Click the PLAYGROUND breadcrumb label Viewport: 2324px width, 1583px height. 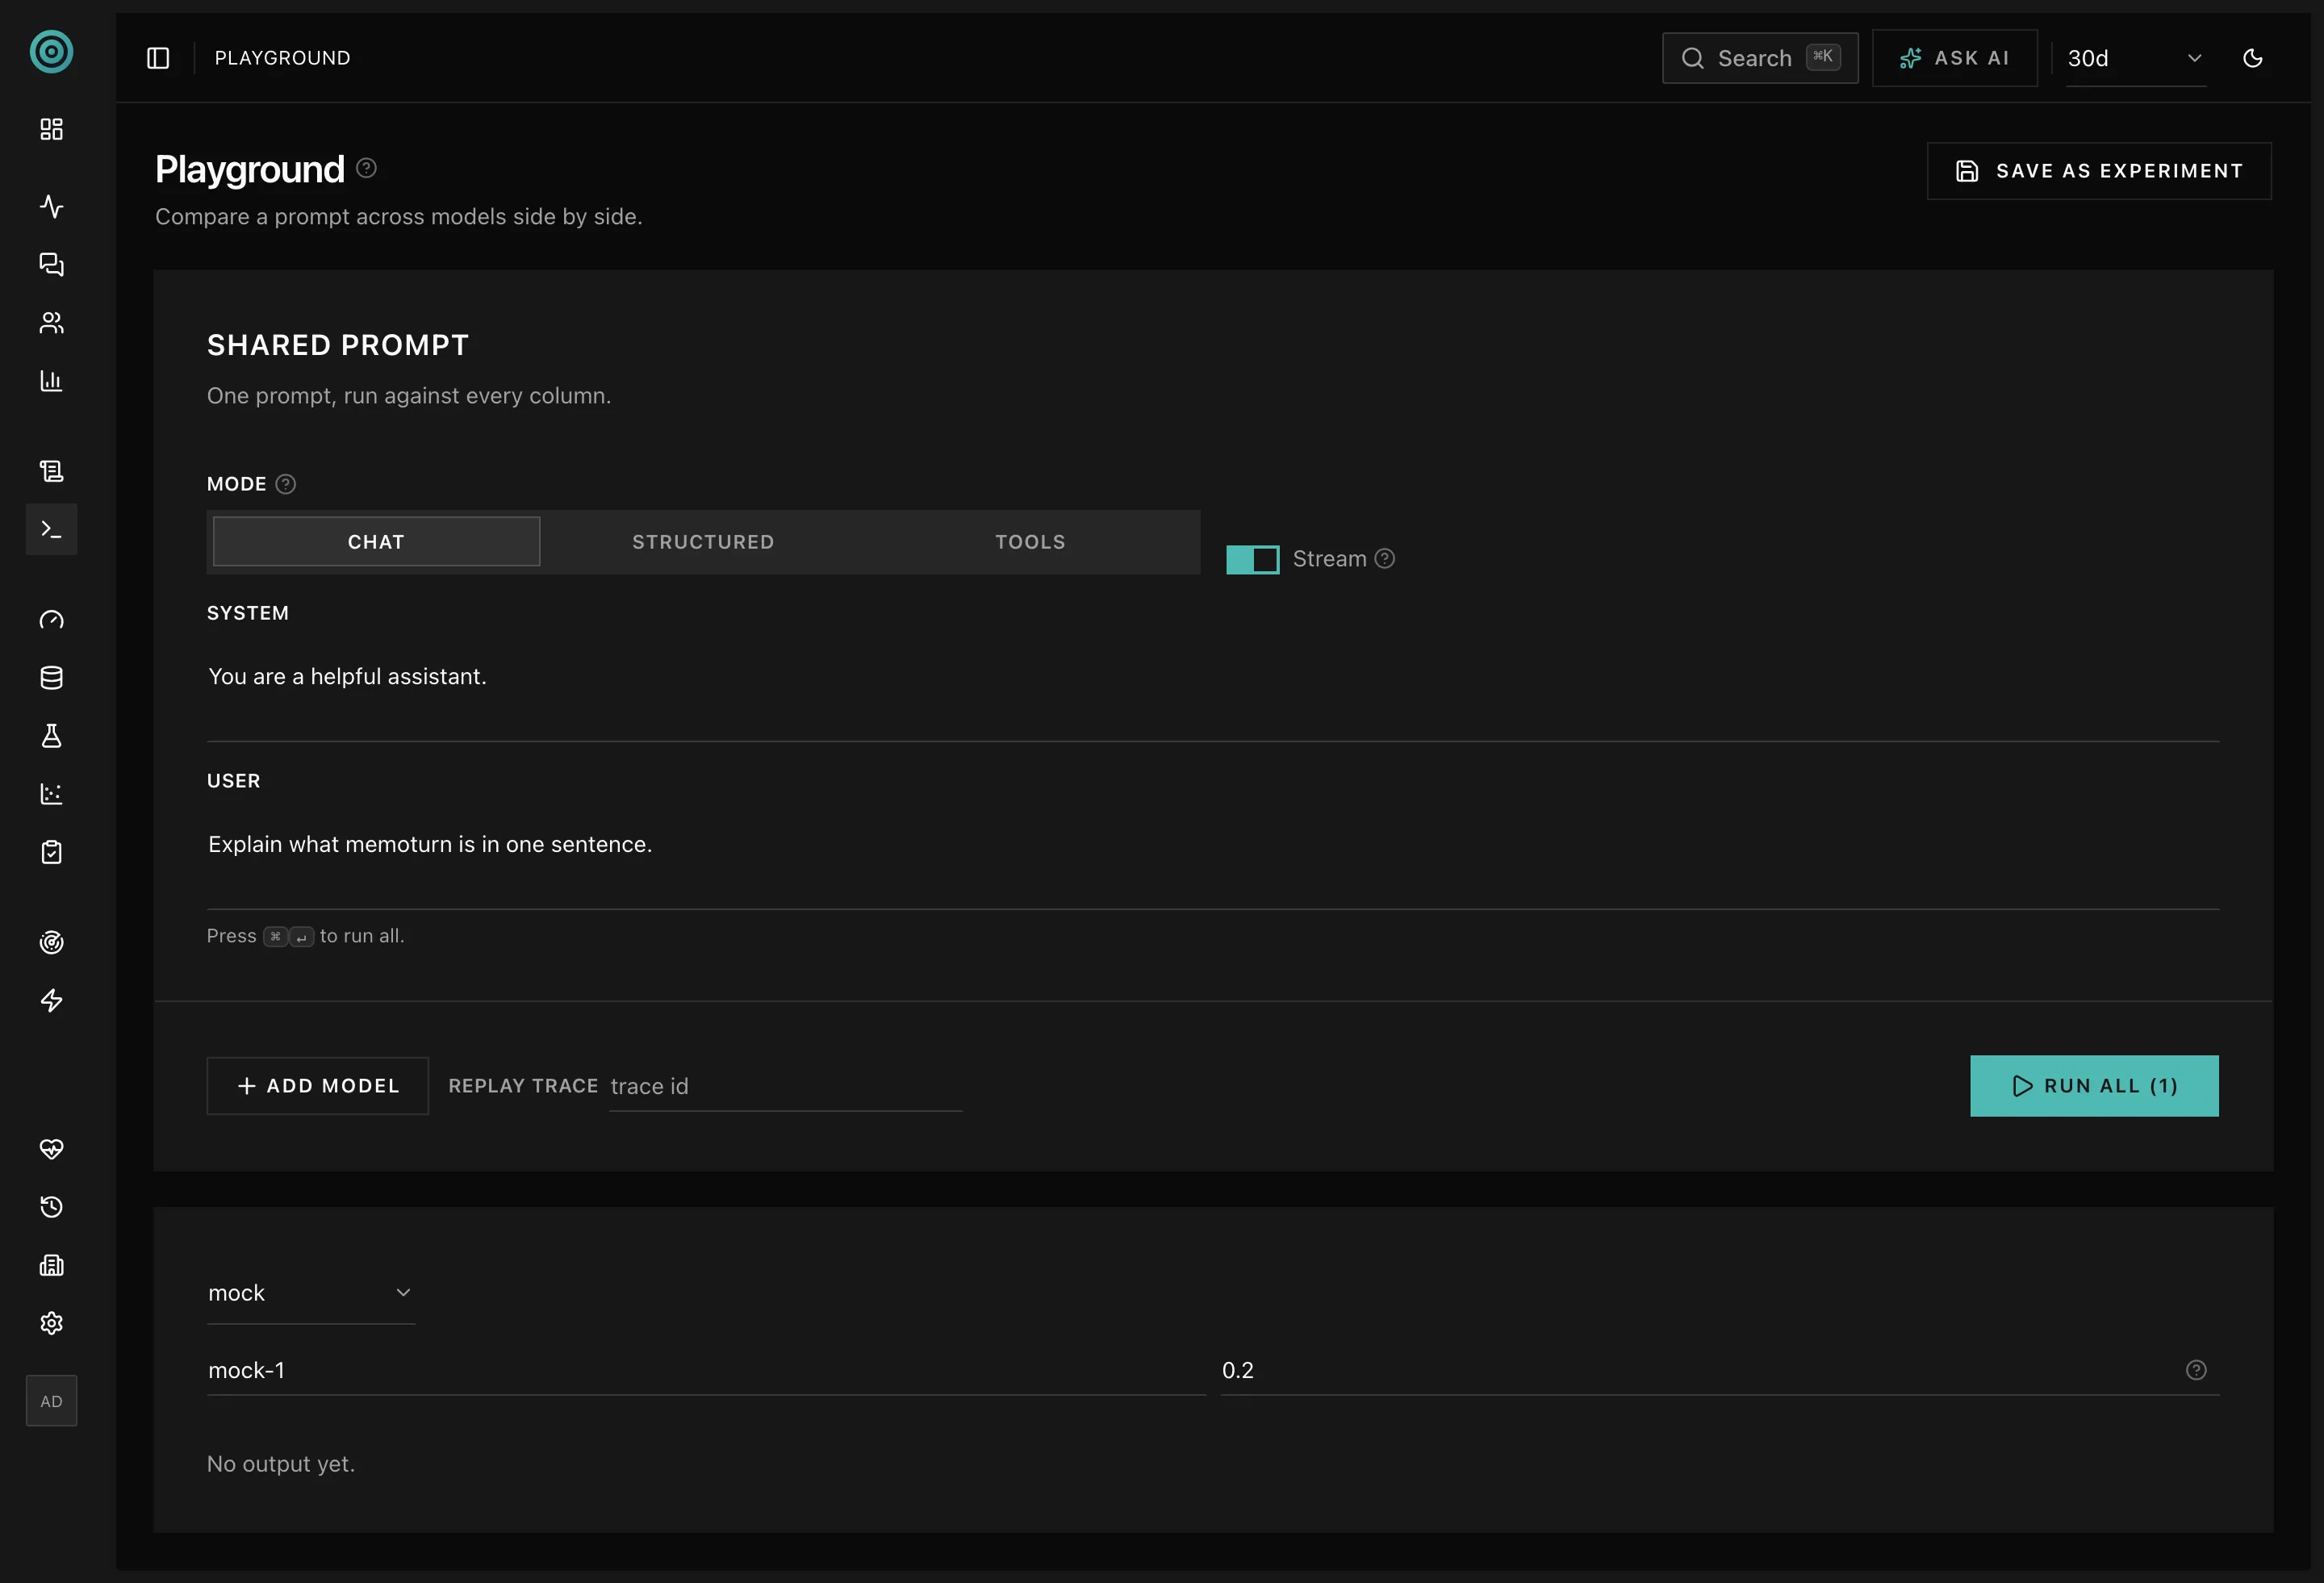(283, 58)
